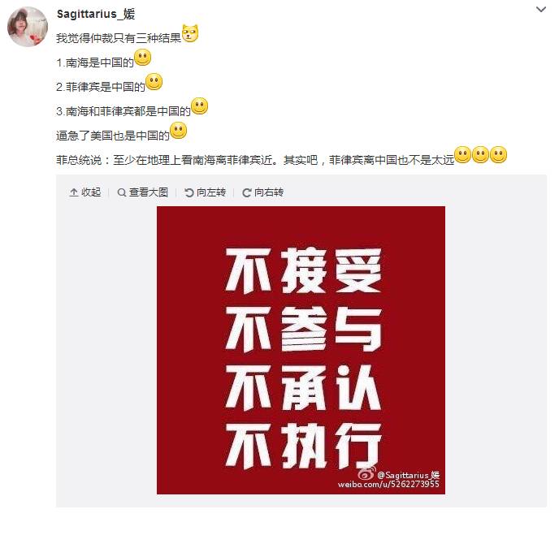Expand the post options chevron menu
The image size is (559, 535).
(x=541, y=10)
